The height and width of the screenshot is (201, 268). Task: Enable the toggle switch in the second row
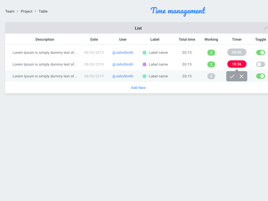pos(260,64)
